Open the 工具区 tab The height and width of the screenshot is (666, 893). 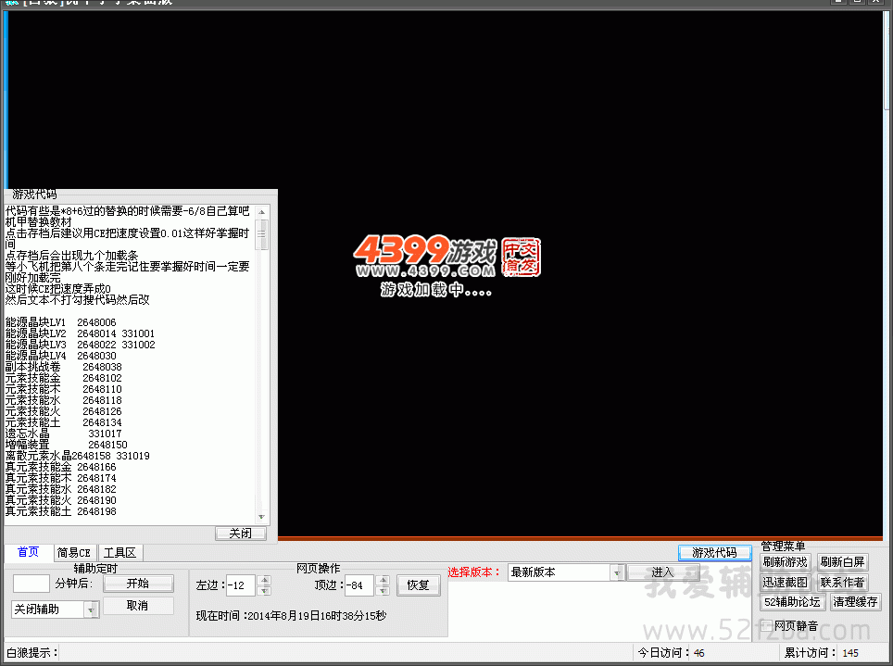(119, 552)
